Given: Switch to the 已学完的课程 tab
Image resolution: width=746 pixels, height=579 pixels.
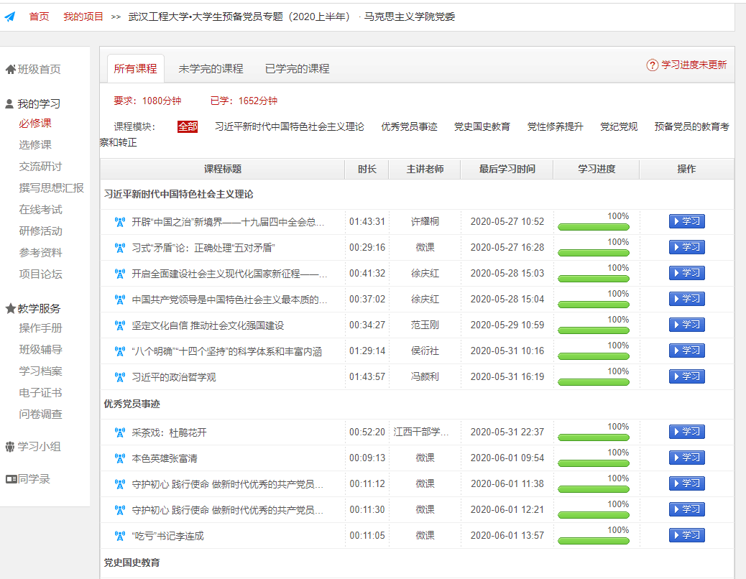Looking at the screenshot, I should [x=298, y=68].
